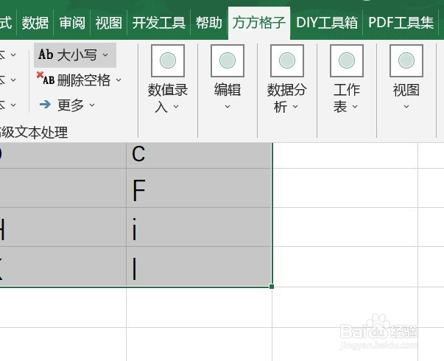This screenshot has width=444, height=361.
Task: Open the 审阅 ribbon tab
Action: coord(72,23)
